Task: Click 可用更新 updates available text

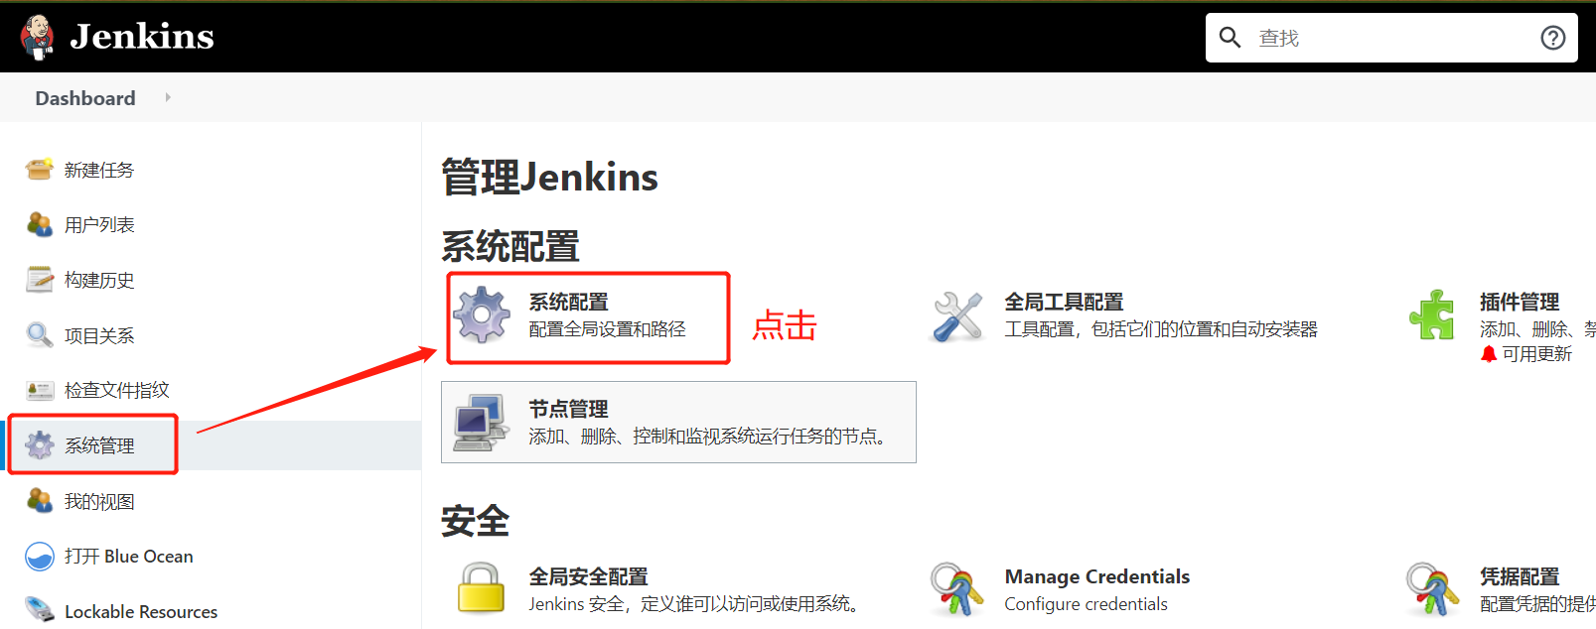Action: tap(1536, 354)
